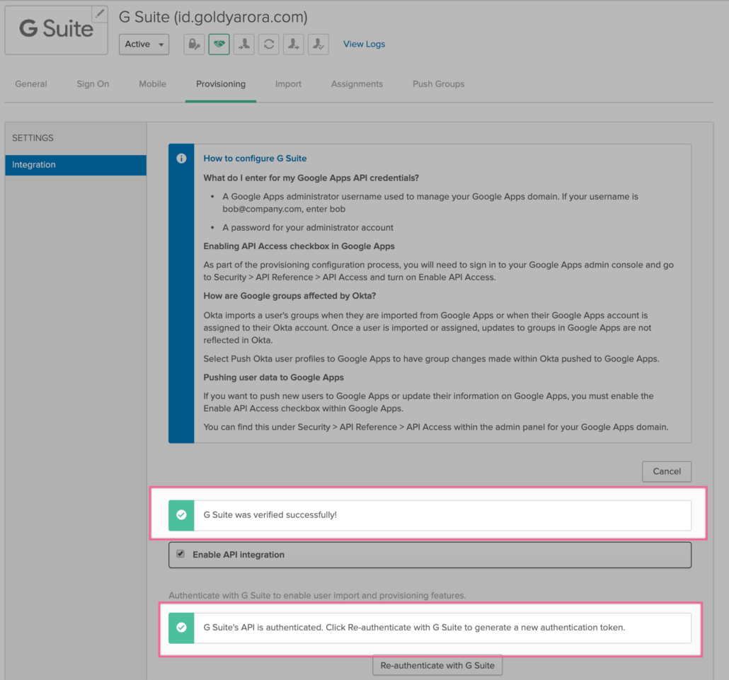Image resolution: width=729 pixels, height=680 pixels.
Task: Click 'A password for your administrator account' bullet
Action: (x=308, y=228)
